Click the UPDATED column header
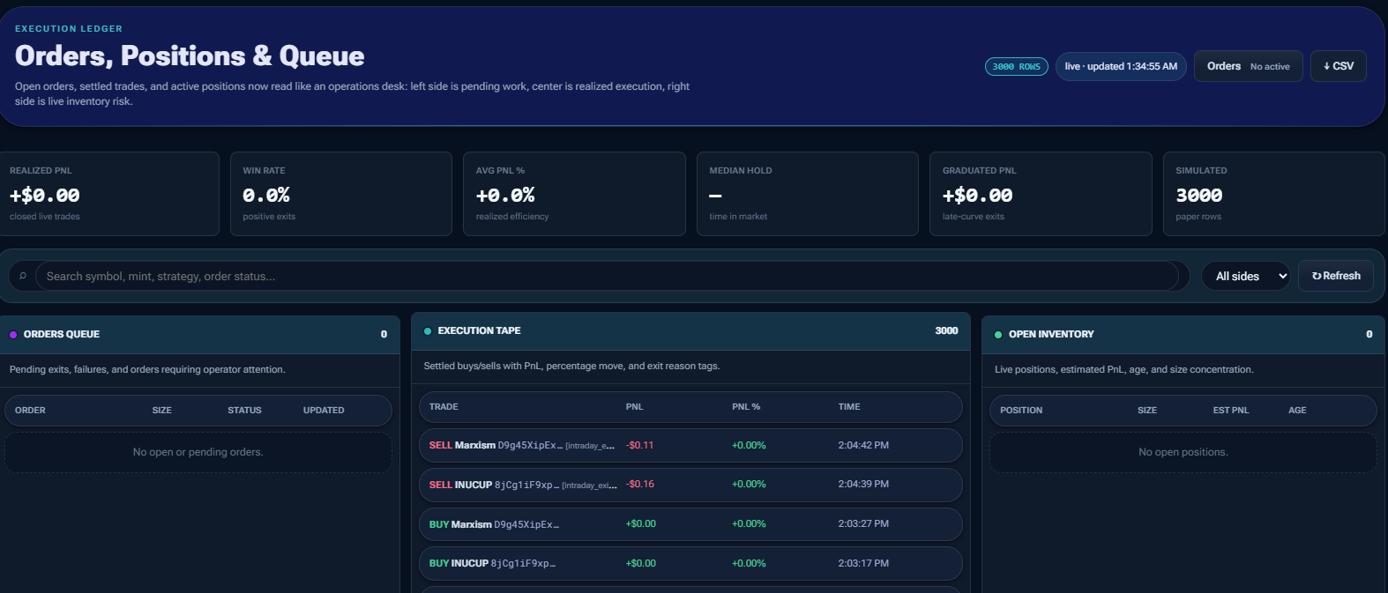This screenshot has height=593, width=1388. pyautogui.click(x=324, y=411)
